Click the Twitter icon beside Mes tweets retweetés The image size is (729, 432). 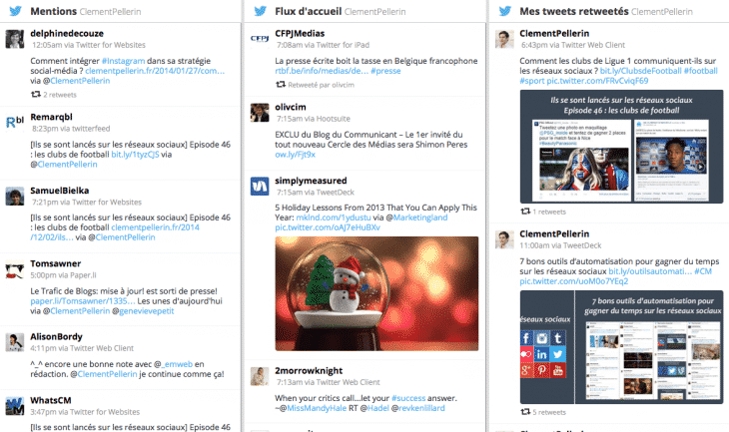pos(506,11)
